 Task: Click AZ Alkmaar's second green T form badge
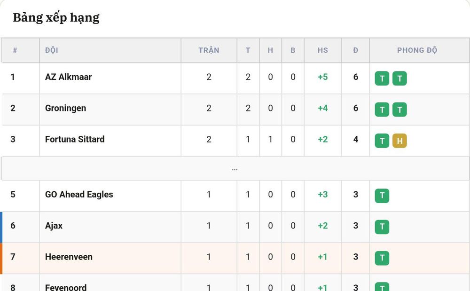pyautogui.click(x=399, y=79)
